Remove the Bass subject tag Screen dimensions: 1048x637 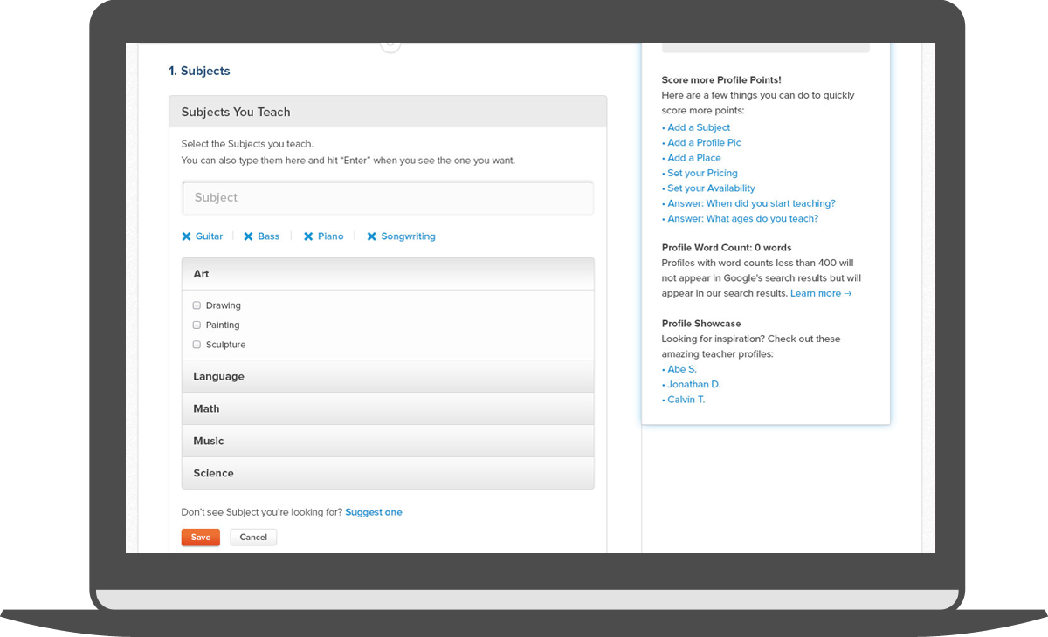click(246, 236)
